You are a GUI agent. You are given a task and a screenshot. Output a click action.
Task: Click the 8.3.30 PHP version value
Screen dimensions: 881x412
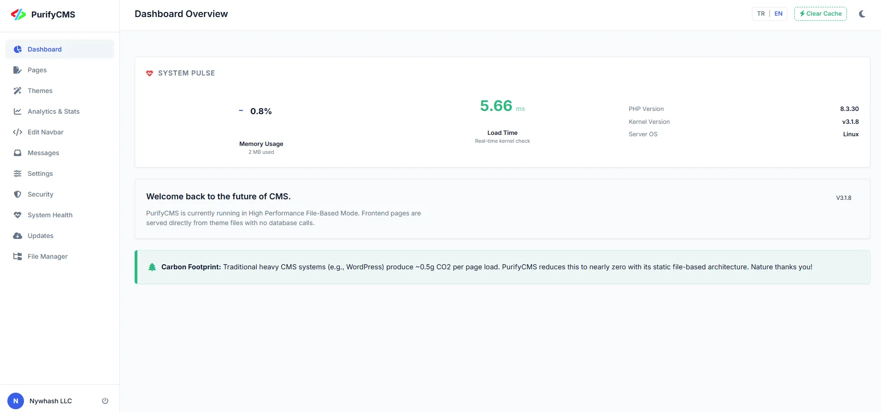(x=849, y=109)
